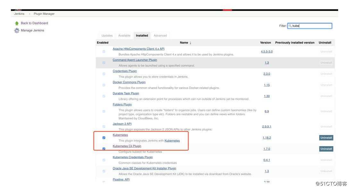Uninstall the Kubernetes Cli Plugin
The width and height of the screenshot is (350, 189).
click(x=326, y=149)
